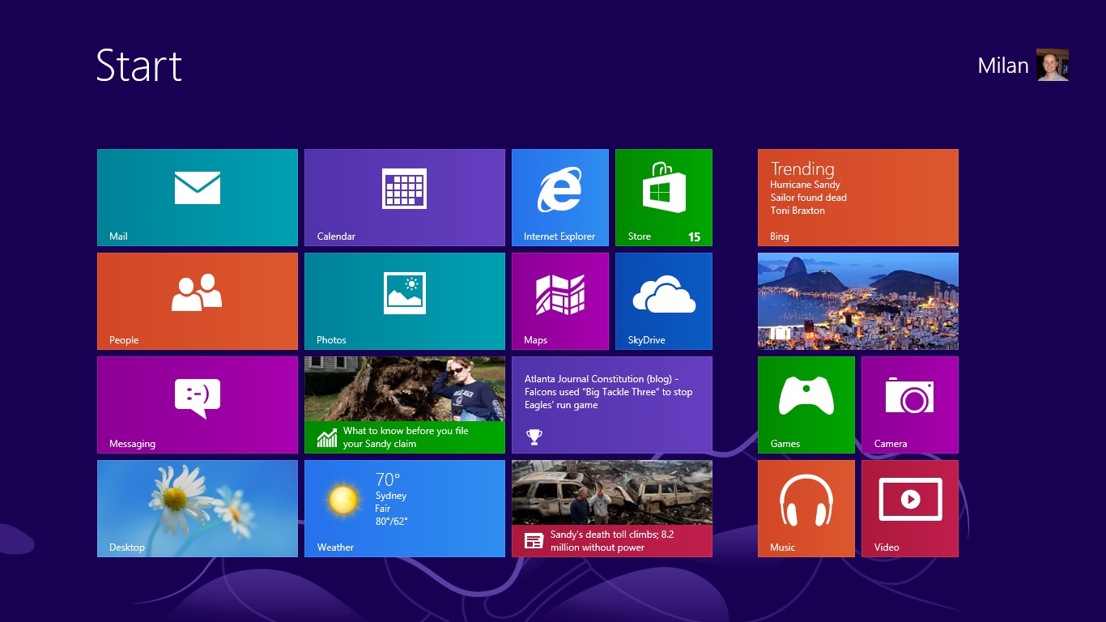
Task: Click the 70° temperature reading
Action: click(388, 479)
